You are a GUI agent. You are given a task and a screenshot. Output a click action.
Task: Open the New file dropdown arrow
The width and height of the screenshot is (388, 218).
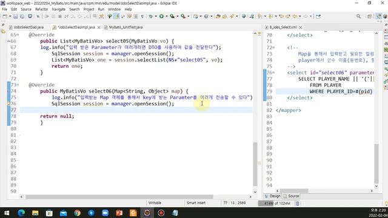tap(10, 16)
